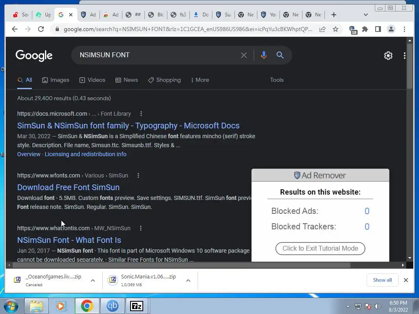Click the horizontal scroll-right arrow
419x314 pixels.
pos(403,265)
